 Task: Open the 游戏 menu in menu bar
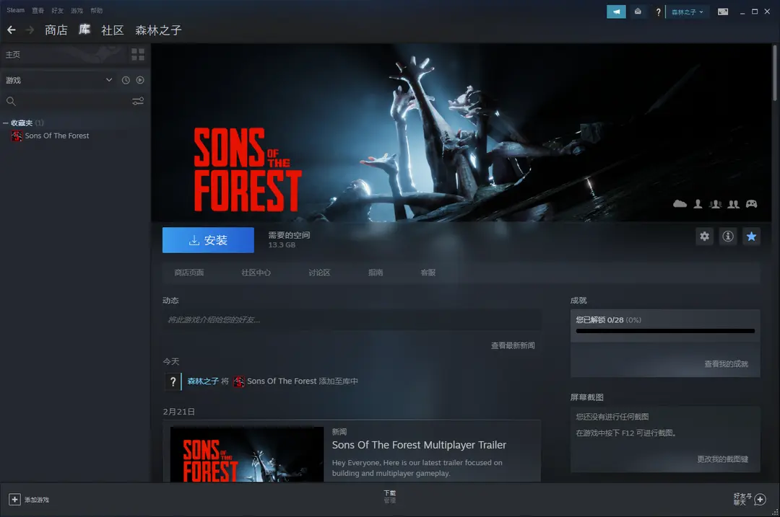(77, 10)
